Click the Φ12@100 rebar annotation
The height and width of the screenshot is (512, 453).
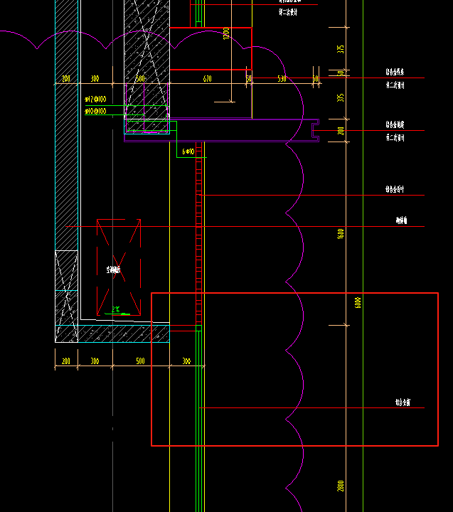[x=95, y=99]
